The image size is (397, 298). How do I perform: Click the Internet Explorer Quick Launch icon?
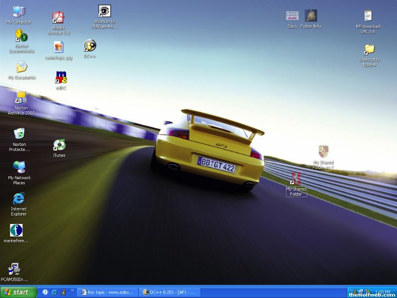[x=54, y=292]
